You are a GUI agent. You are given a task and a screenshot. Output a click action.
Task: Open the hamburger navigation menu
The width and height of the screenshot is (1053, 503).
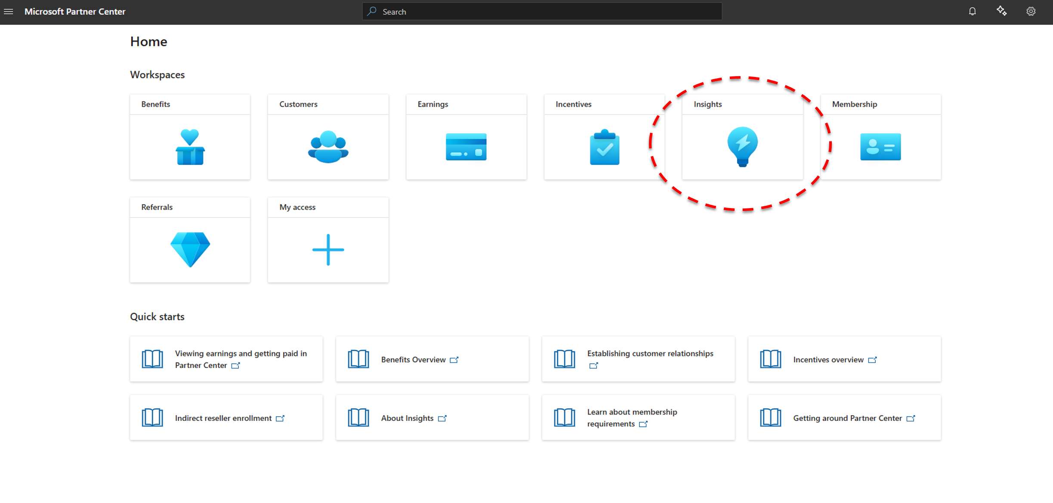[9, 12]
